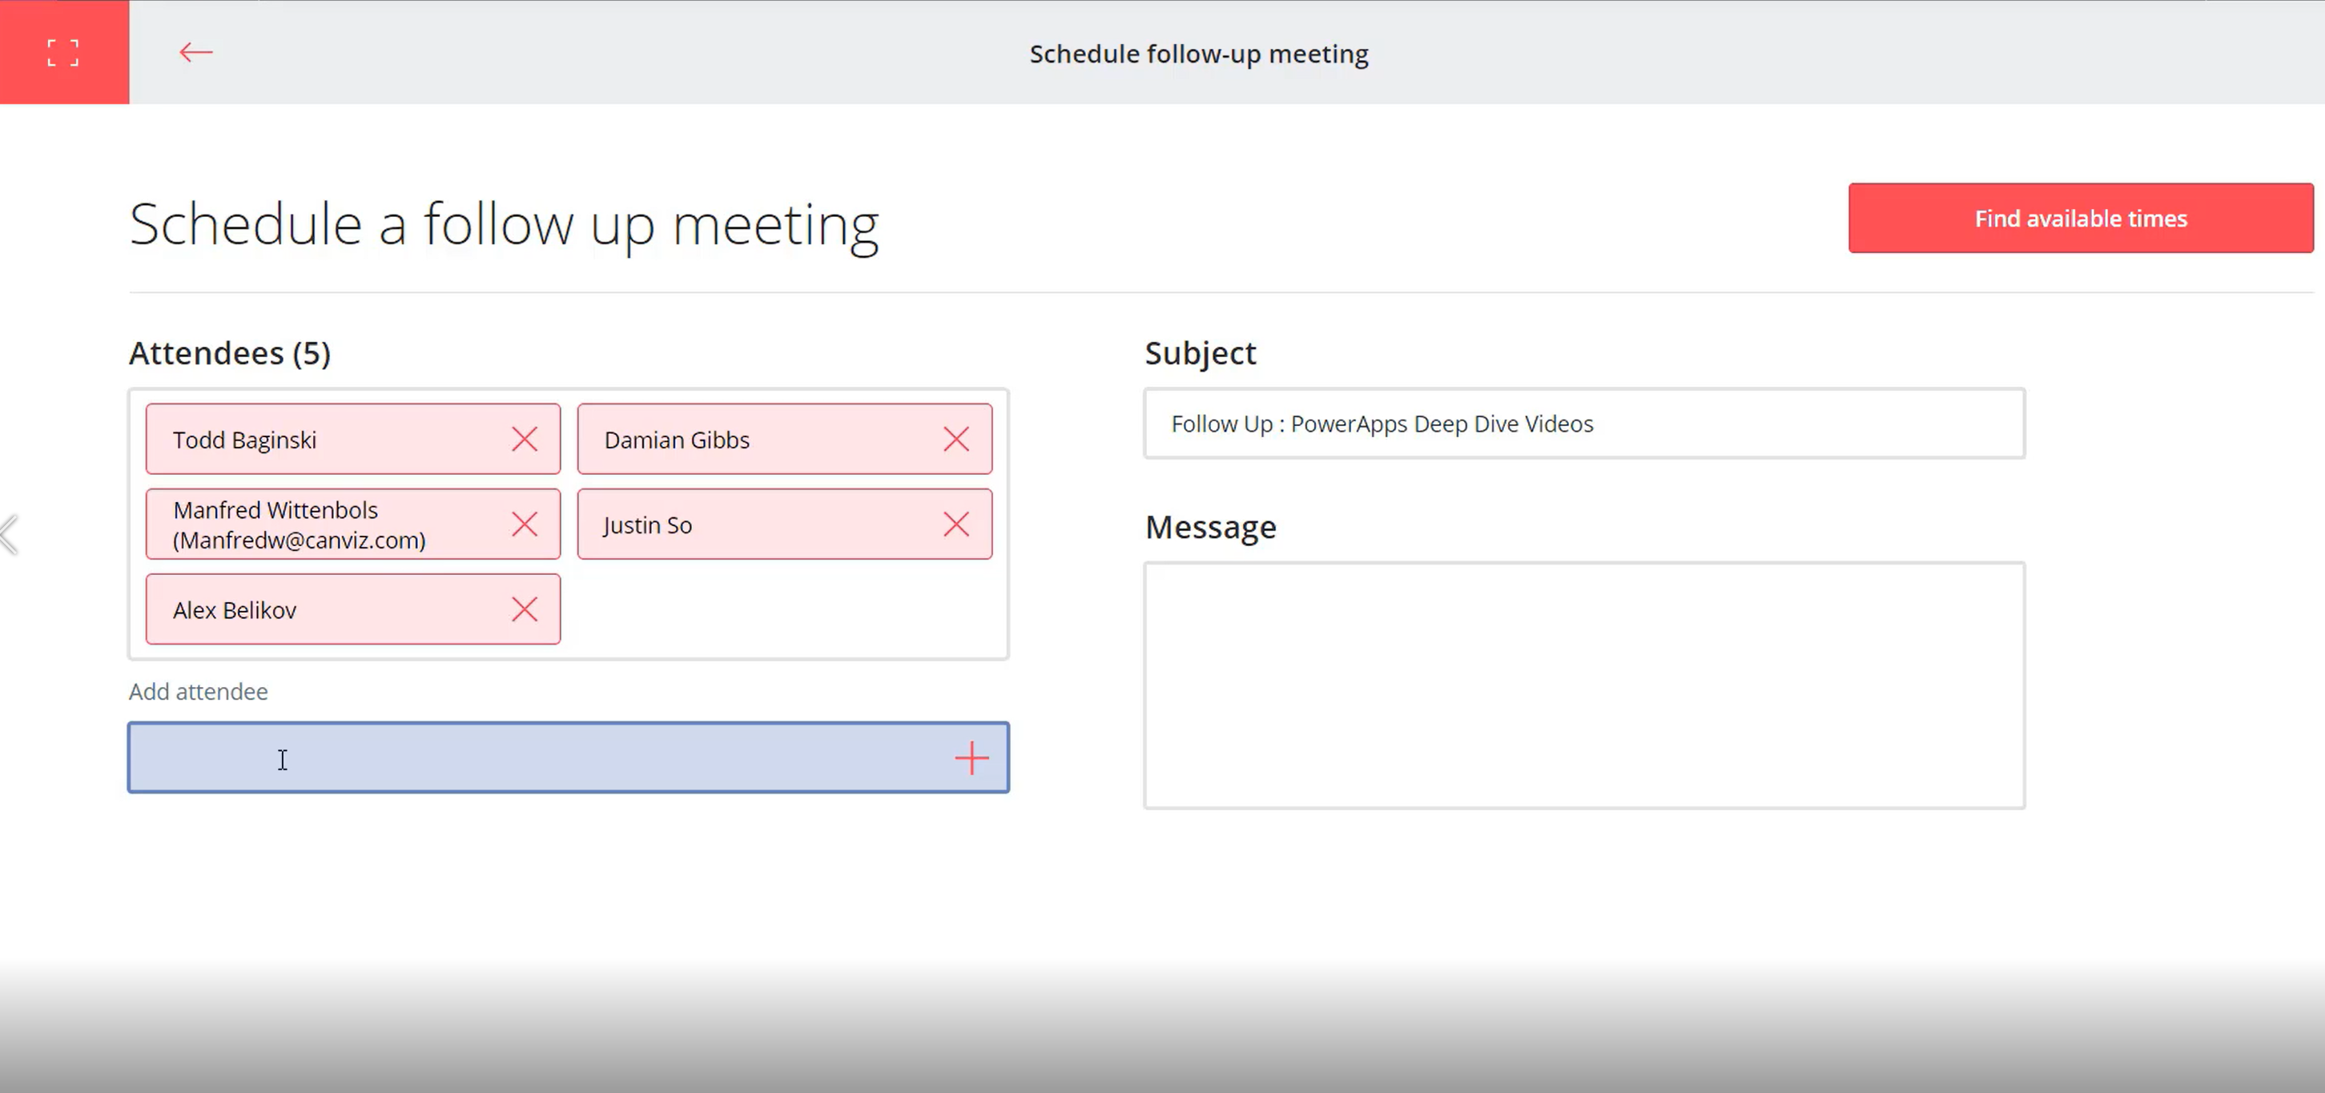Click inside the Message text area
Screen dimensions: 2325x1093
pyautogui.click(x=1583, y=685)
